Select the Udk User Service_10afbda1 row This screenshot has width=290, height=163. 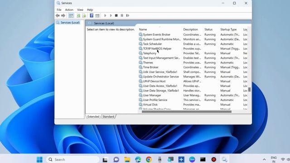tap(160, 72)
